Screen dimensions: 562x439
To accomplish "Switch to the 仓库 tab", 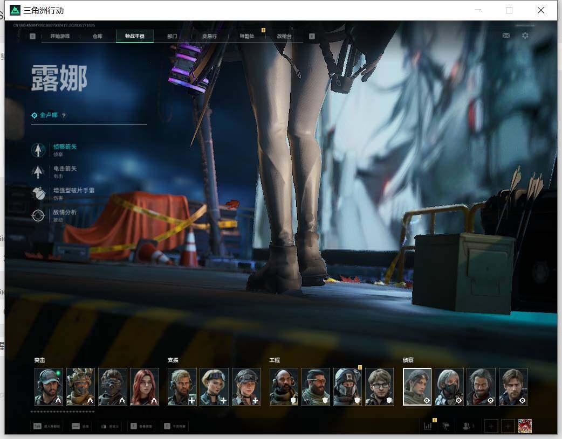I will [98, 36].
